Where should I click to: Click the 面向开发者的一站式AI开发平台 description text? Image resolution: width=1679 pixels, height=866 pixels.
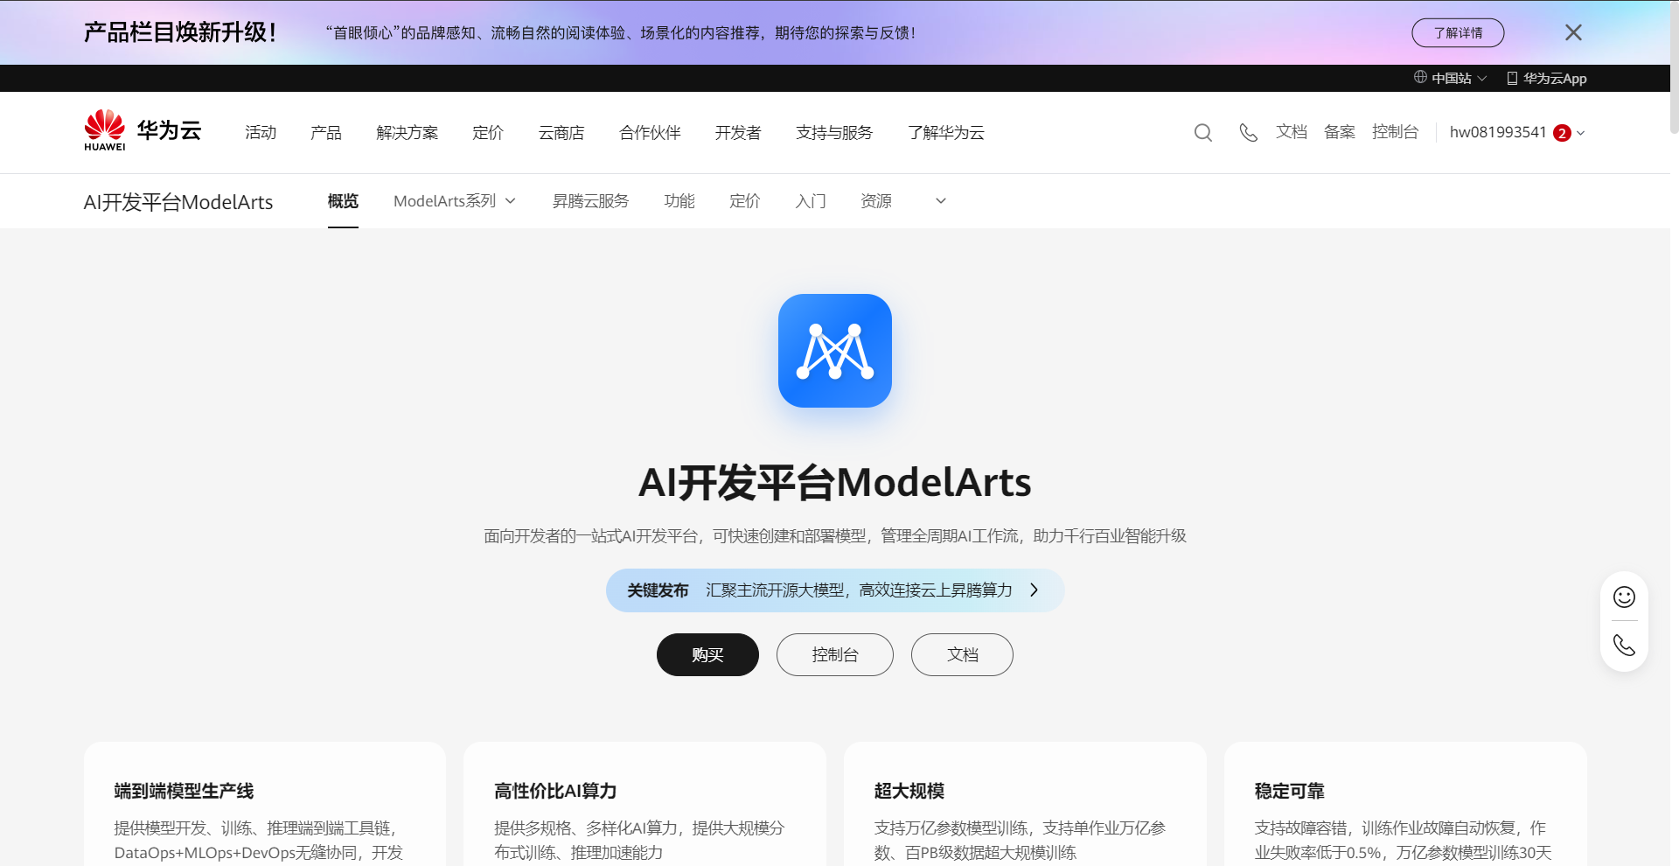[835, 536]
